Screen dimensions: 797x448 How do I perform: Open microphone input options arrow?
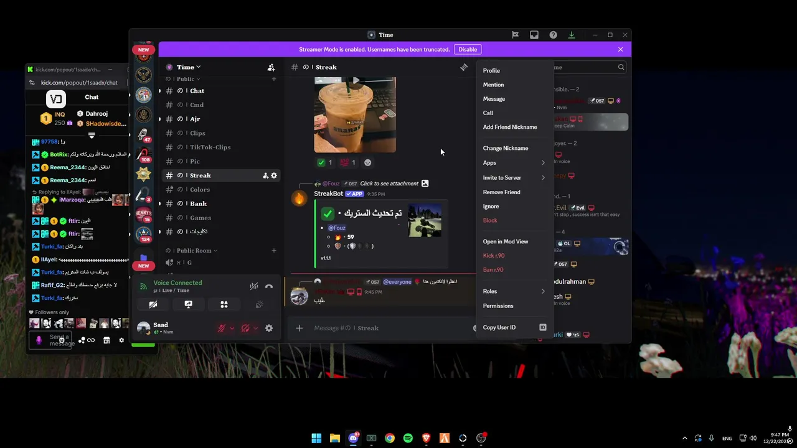point(232,328)
